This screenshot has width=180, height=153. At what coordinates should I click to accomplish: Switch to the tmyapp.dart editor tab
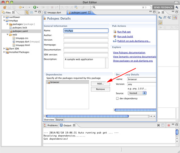tap(54, 13)
